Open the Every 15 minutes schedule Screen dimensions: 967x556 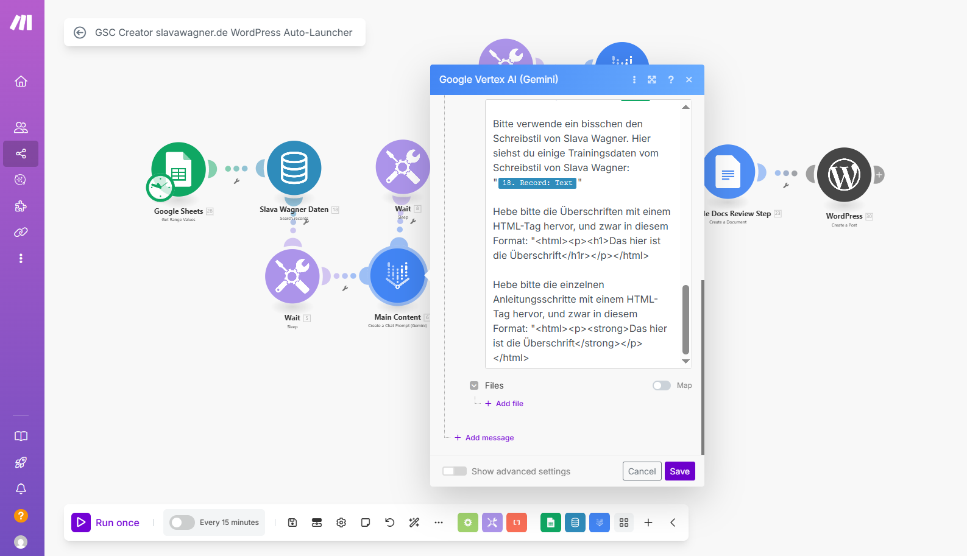229,523
